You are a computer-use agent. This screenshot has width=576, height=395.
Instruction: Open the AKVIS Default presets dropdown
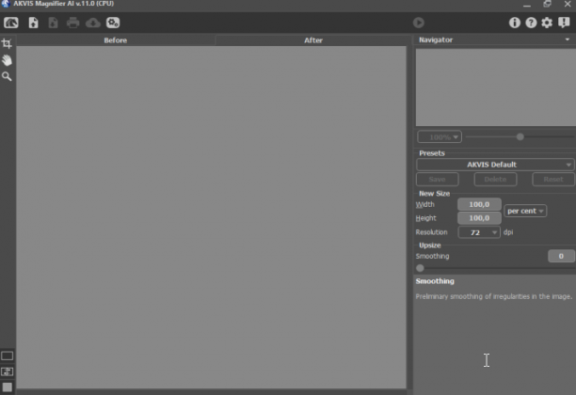click(x=495, y=165)
